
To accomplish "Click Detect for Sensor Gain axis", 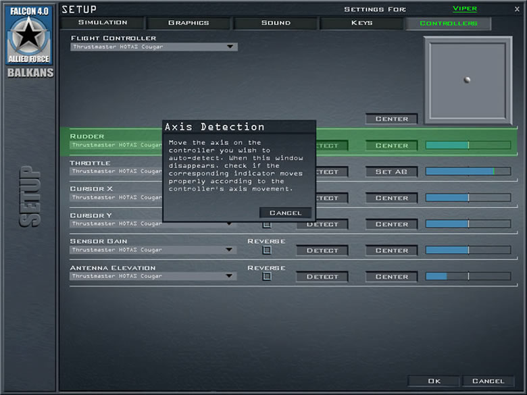I will tap(322, 251).
